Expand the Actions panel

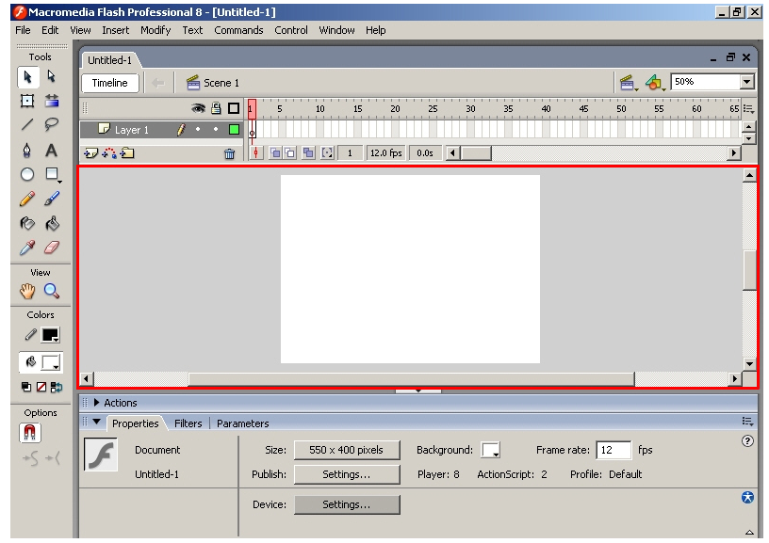pos(96,403)
